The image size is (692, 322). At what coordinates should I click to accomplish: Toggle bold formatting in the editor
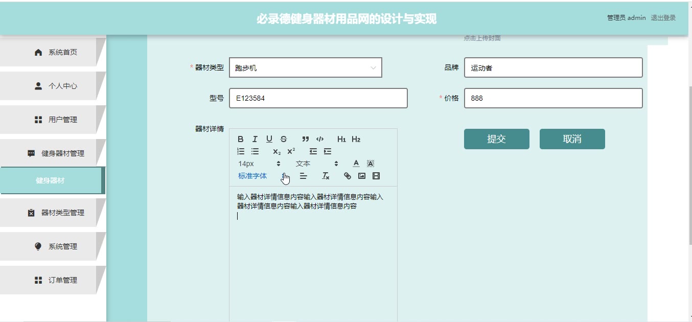[241, 139]
